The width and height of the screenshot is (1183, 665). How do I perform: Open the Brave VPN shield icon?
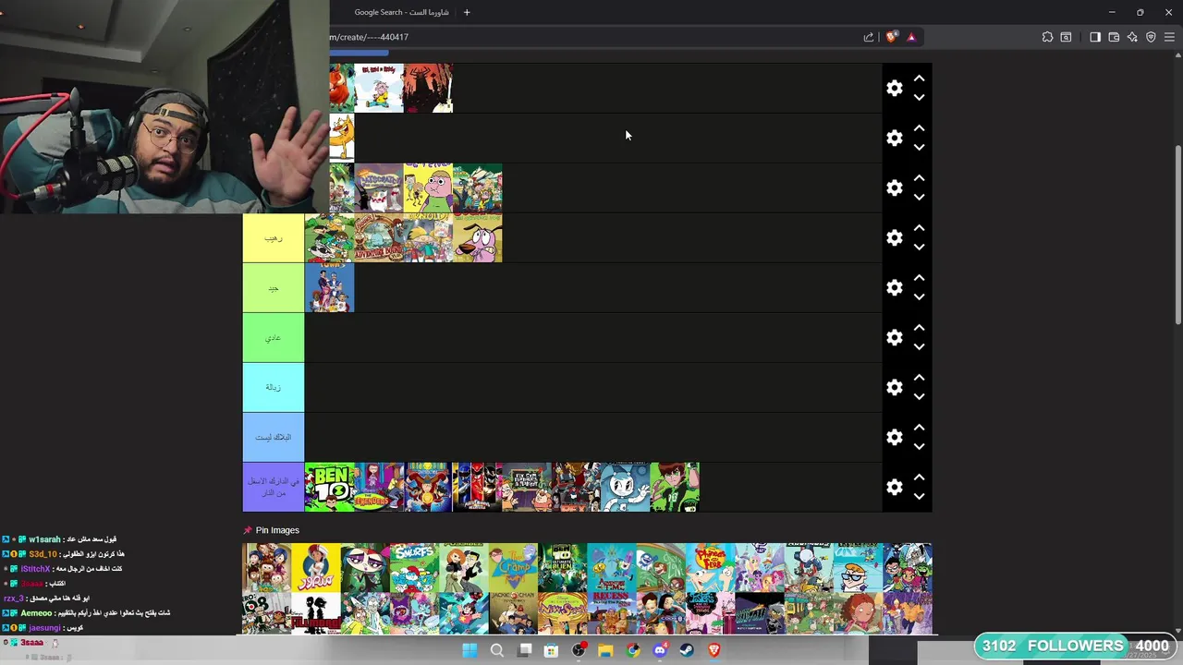(x=1151, y=37)
